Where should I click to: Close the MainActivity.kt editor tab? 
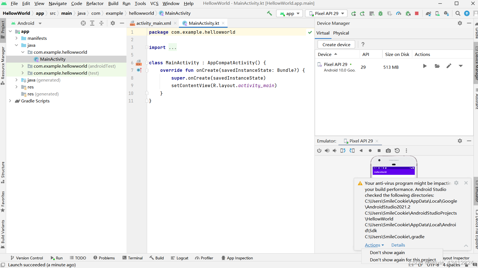tap(223, 23)
